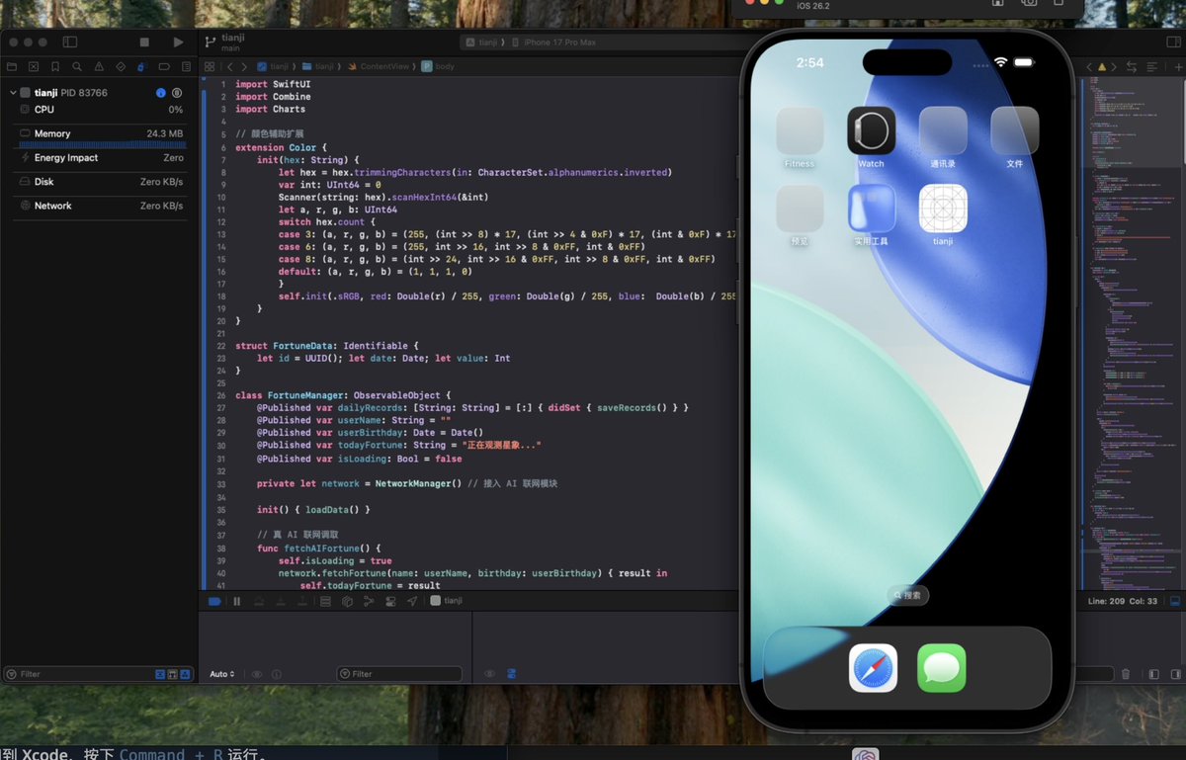The height and width of the screenshot is (760, 1186).
Task: Collapse the tianji PID 83766 process
Action: point(13,93)
